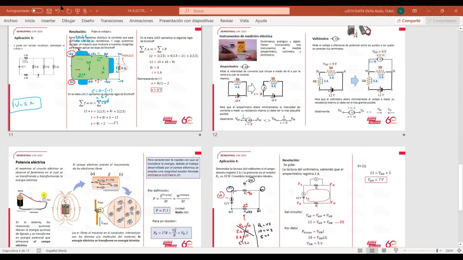The width and height of the screenshot is (463, 260).
Task: Switch to Slide Sorter view icon
Action: tap(372, 251)
